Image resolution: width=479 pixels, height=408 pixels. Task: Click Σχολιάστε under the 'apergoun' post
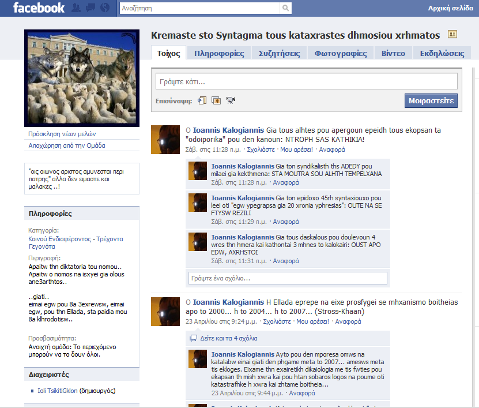coord(261,149)
